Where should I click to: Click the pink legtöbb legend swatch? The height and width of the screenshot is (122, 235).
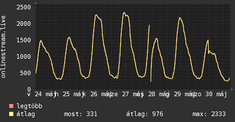tap(11, 106)
